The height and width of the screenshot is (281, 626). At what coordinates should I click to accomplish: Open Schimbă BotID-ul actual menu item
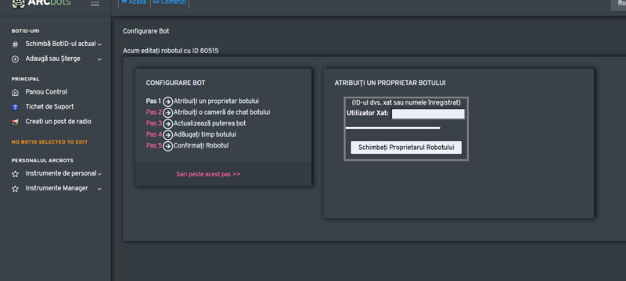point(61,44)
